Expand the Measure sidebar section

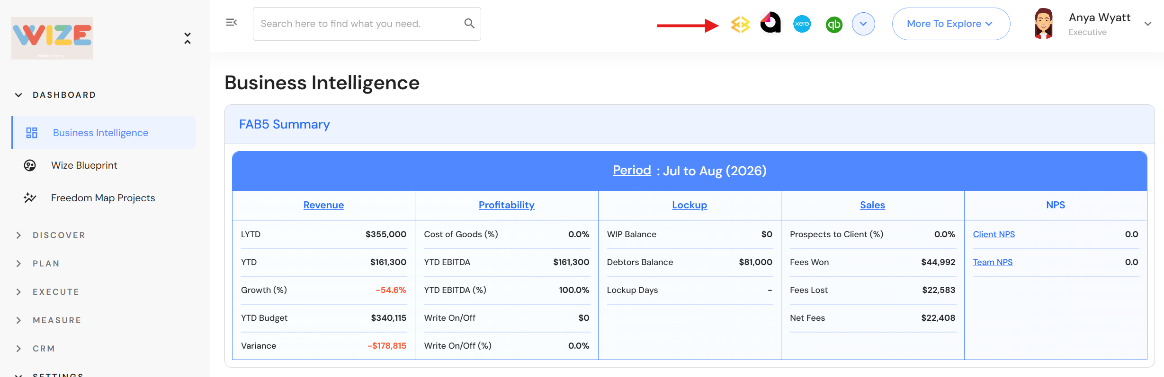coord(57,320)
